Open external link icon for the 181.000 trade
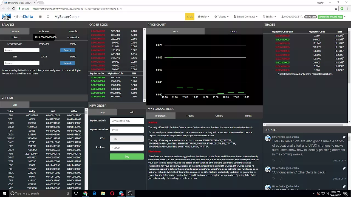This screenshot has width=351, height=197. [x=343, y=43]
